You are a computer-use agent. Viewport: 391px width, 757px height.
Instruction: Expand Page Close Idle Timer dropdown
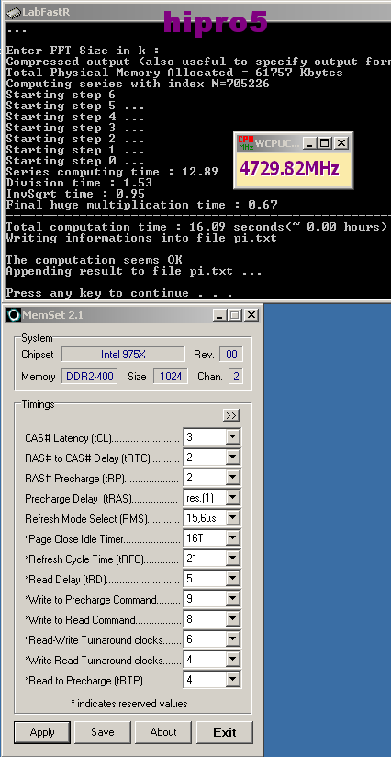(x=233, y=538)
